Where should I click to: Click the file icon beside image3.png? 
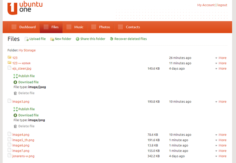[x=9, y=101]
